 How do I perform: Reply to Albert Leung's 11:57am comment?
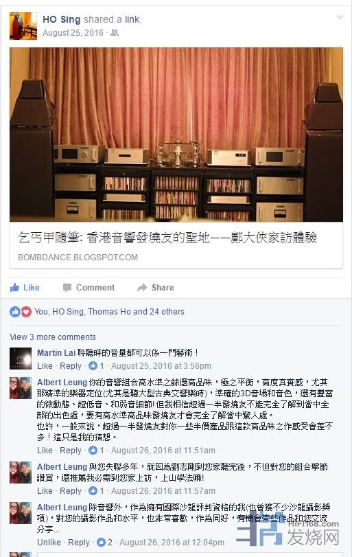pos(71,490)
